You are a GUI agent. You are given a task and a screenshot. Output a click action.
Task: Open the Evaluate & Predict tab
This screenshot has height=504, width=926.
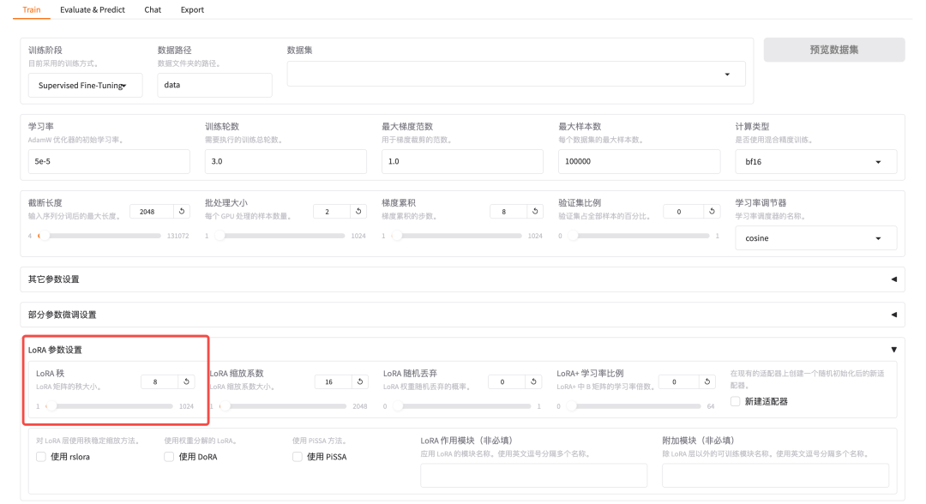[92, 10]
